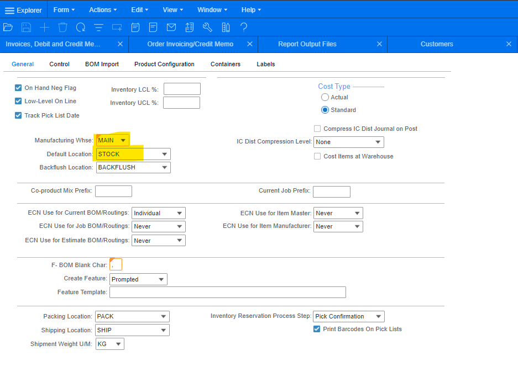Click the wrench tools toolbar icon

click(x=207, y=27)
